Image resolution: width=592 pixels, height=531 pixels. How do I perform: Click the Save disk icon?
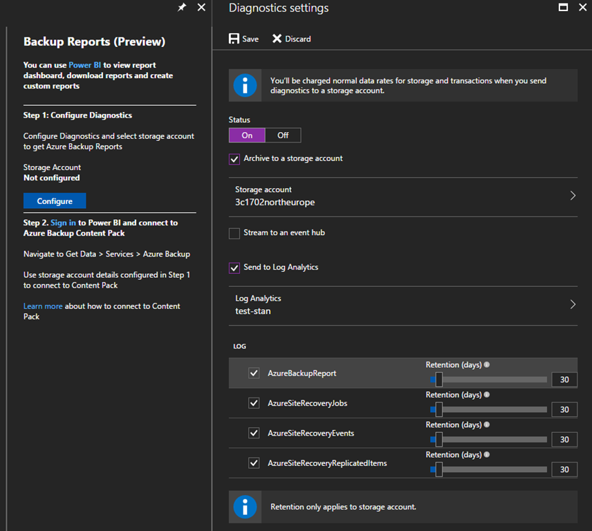pyautogui.click(x=234, y=39)
